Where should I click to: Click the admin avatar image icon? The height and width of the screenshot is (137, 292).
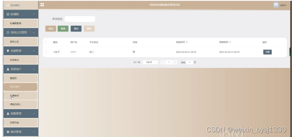click(x=276, y=5)
